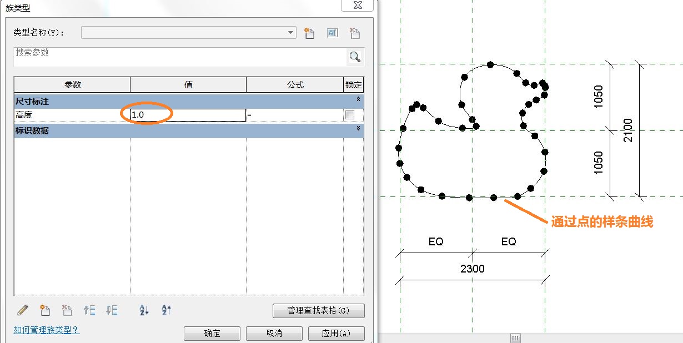
Task: Expand the 标识数据 group
Action: 359,128
